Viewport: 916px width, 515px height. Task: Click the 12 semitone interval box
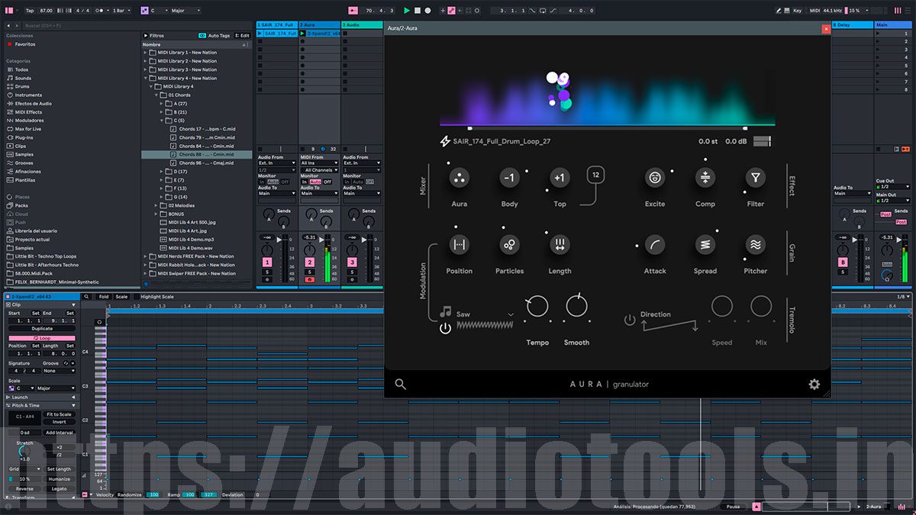pos(595,175)
